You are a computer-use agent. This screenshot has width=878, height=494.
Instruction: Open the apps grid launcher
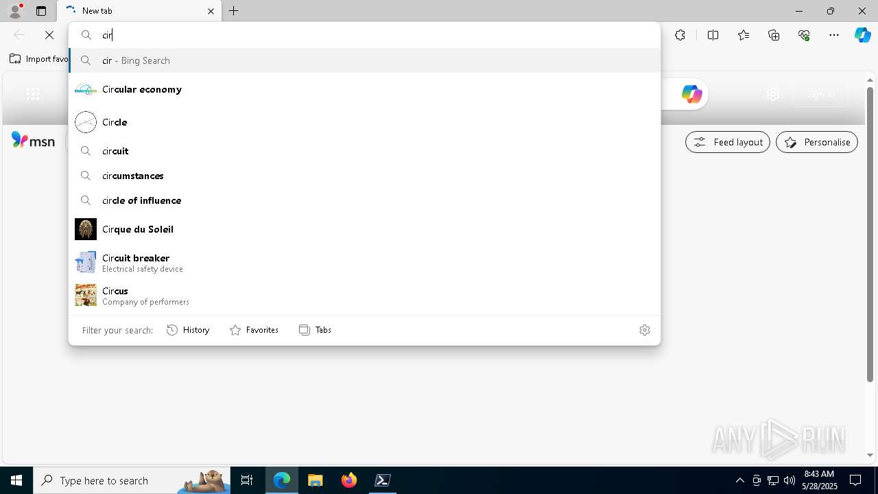pos(33,94)
